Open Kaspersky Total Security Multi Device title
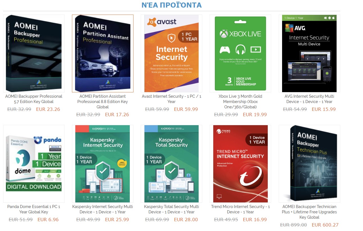The width and height of the screenshot is (363, 231). click(x=171, y=209)
